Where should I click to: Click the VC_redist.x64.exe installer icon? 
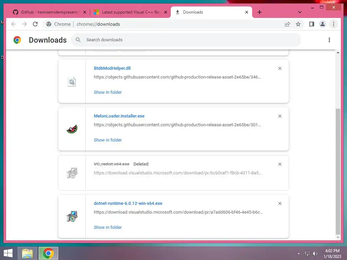pos(72,173)
